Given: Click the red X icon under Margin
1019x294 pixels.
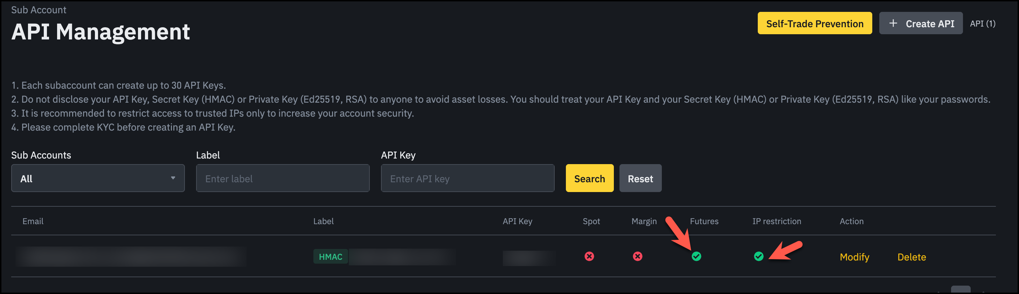Looking at the screenshot, I should click(x=637, y=257).
